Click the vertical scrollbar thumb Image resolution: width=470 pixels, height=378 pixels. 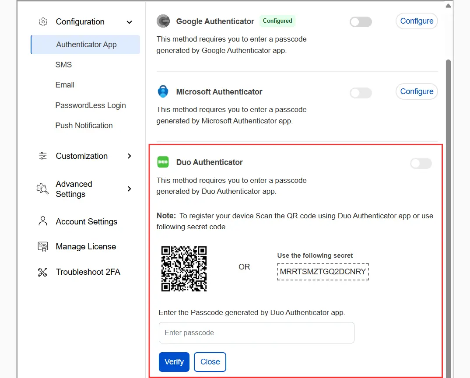(x=449, y=218)
